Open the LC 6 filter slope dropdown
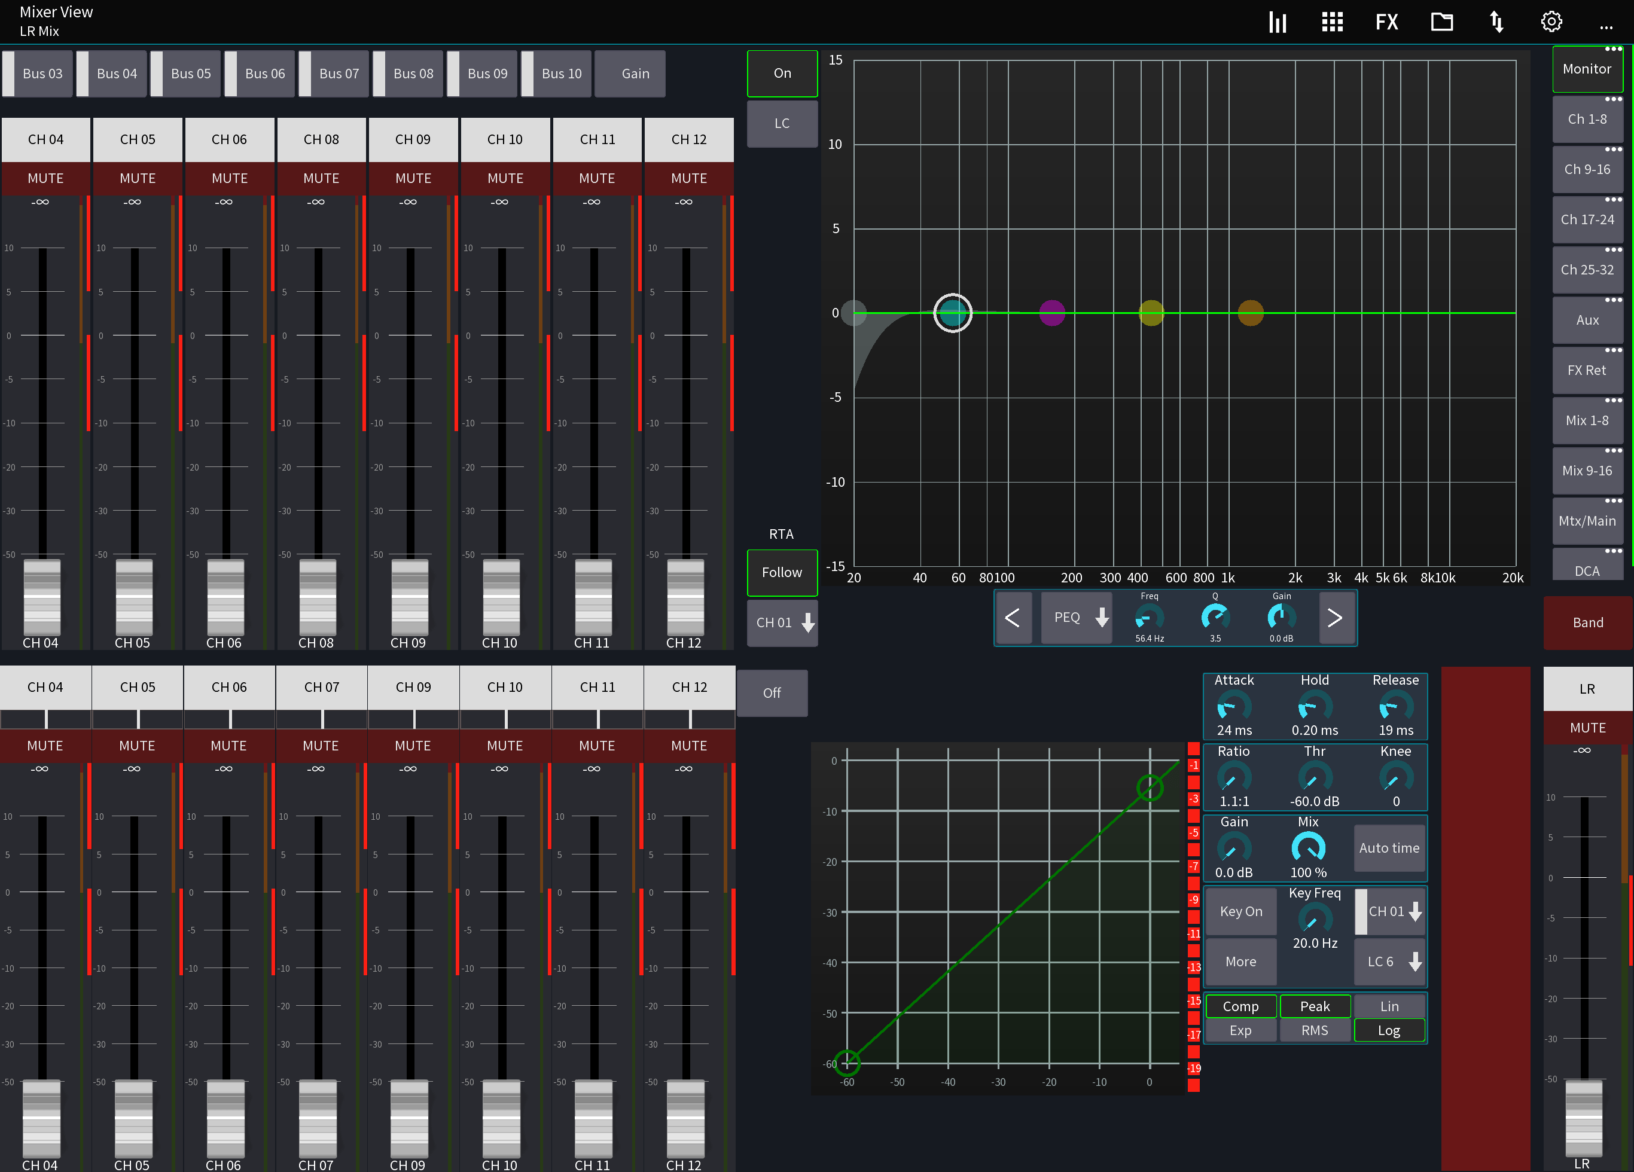The image size is (1634, 1172). (x=1390, y=961)
